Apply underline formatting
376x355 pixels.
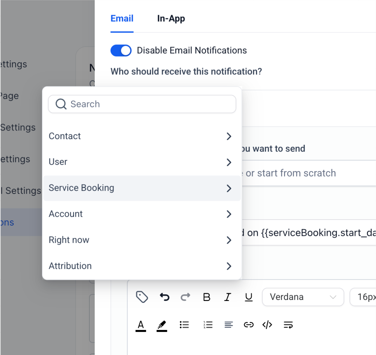pos(249,297)
